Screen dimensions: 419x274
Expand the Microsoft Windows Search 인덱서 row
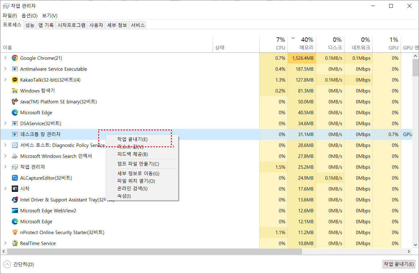click(x=5, y=156)
